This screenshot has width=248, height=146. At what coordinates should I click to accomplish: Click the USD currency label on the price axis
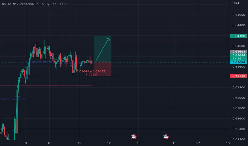click(x=236, y=3)
